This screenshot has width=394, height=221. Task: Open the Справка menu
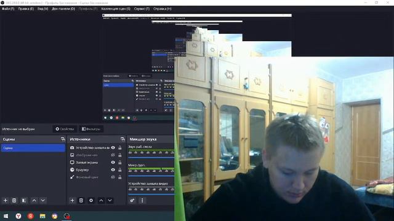[x=163, y=9]
